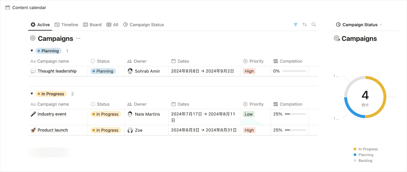Click the speech bubble icon for Thought leadership
The image size is (407, 172).
click(33, 71)
